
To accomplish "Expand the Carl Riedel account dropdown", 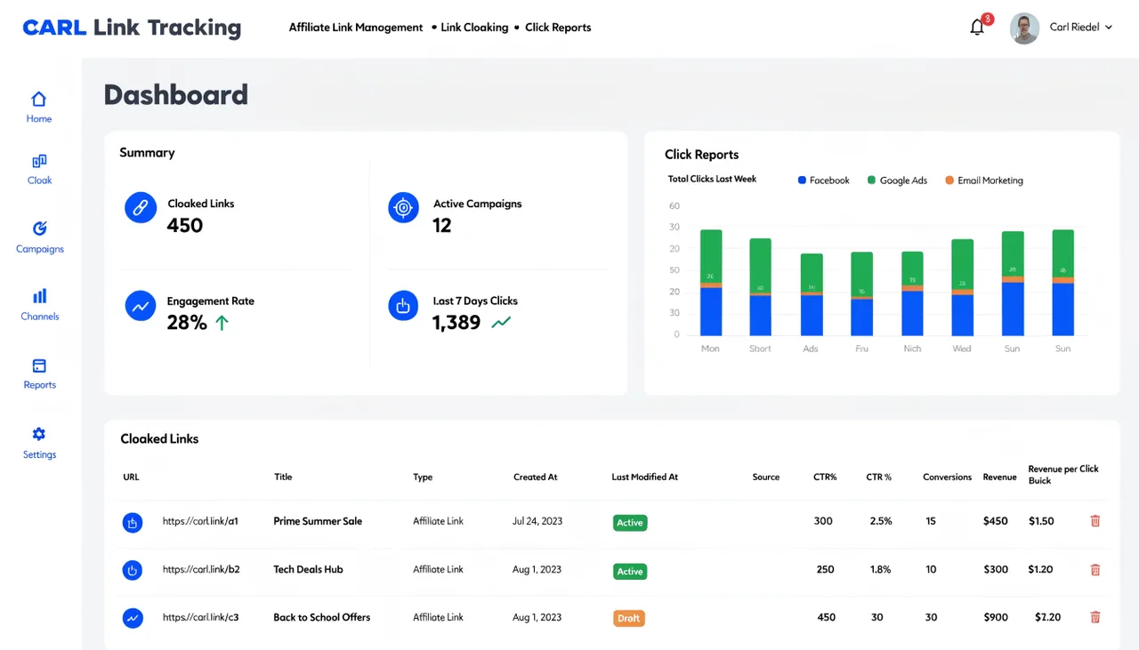I will click(x=1109, y=28).
